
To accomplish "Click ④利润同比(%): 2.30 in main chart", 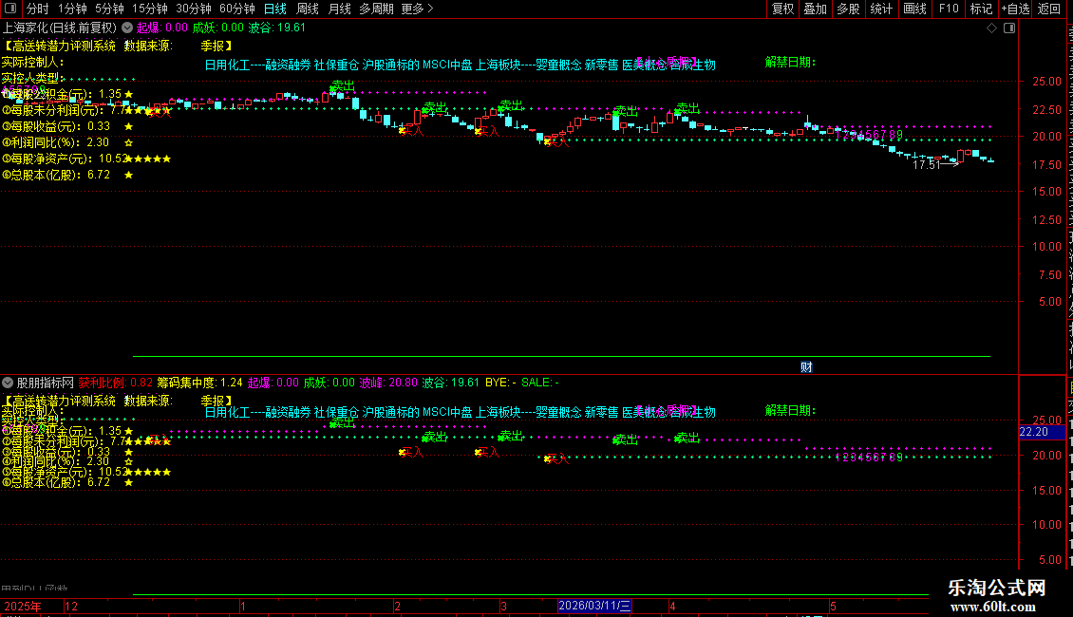I will coord(55,142).
